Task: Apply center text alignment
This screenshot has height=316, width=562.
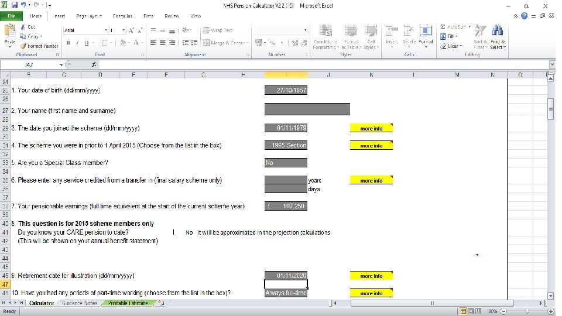Action: (x=163, y=43)
